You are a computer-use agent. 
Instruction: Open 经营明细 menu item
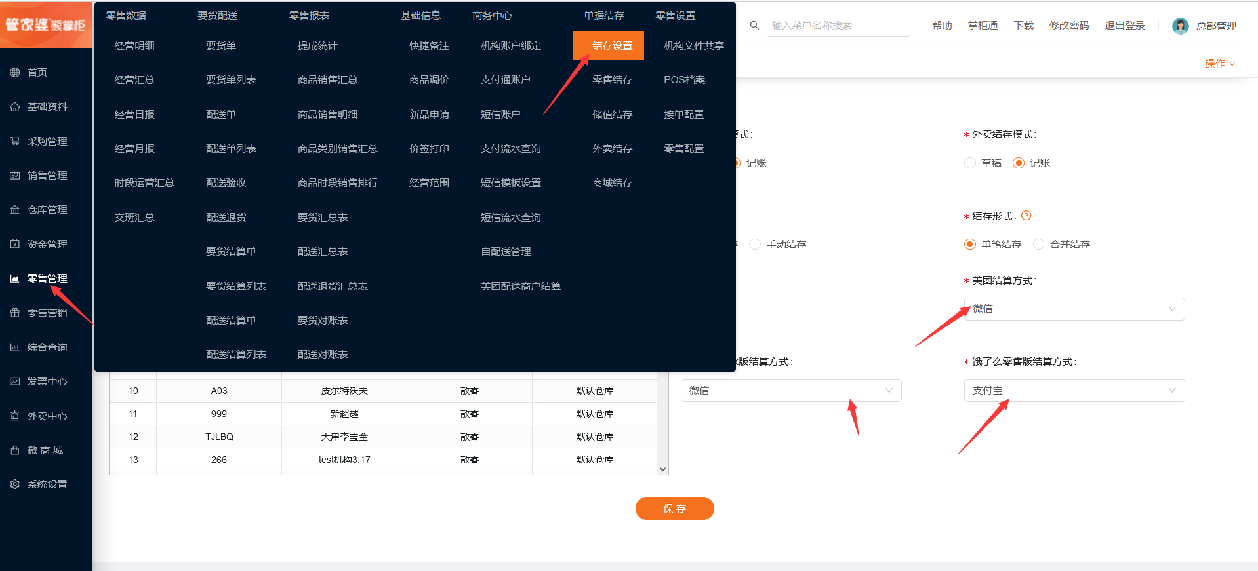134,46
